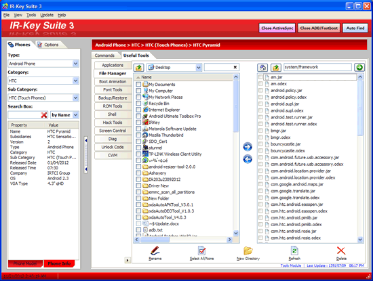Check the bmgr.jar checkbox
This screenshot has width=373, height=281.
tap(260, 131)
